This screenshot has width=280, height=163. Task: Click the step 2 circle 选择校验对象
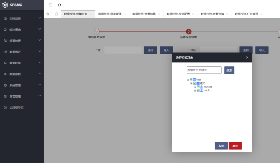(x=189, y=32)
